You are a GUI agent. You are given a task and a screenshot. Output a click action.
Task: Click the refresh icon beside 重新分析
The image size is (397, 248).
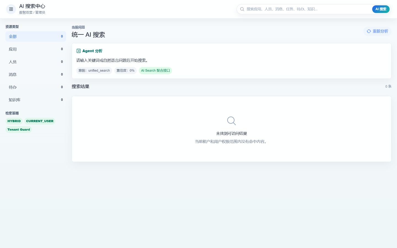369,31
